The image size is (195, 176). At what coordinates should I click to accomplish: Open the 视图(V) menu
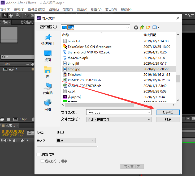click(x=96, y=10)
